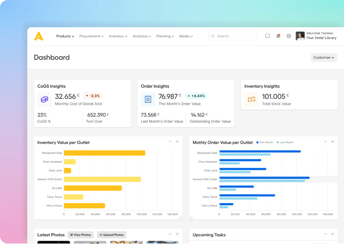Click into the Search field
The width and height of the screenshot is (344, 245).
(233, 36)
